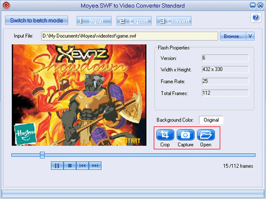Click the Flash preview thumbnail image
This screenshot has width=266, height=199.
coord(79,95)
